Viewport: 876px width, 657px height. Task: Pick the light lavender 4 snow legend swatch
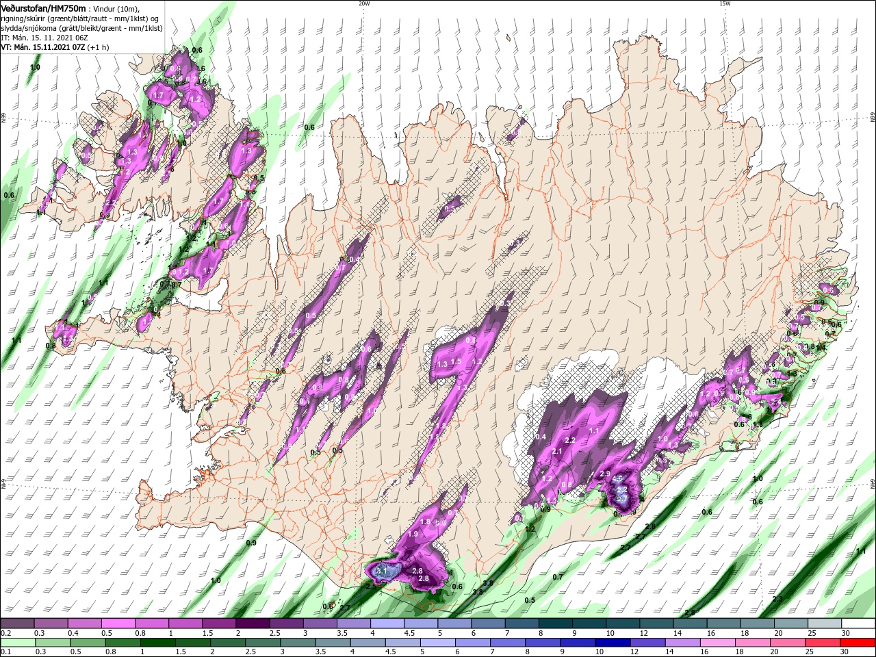tap(386, 623)
